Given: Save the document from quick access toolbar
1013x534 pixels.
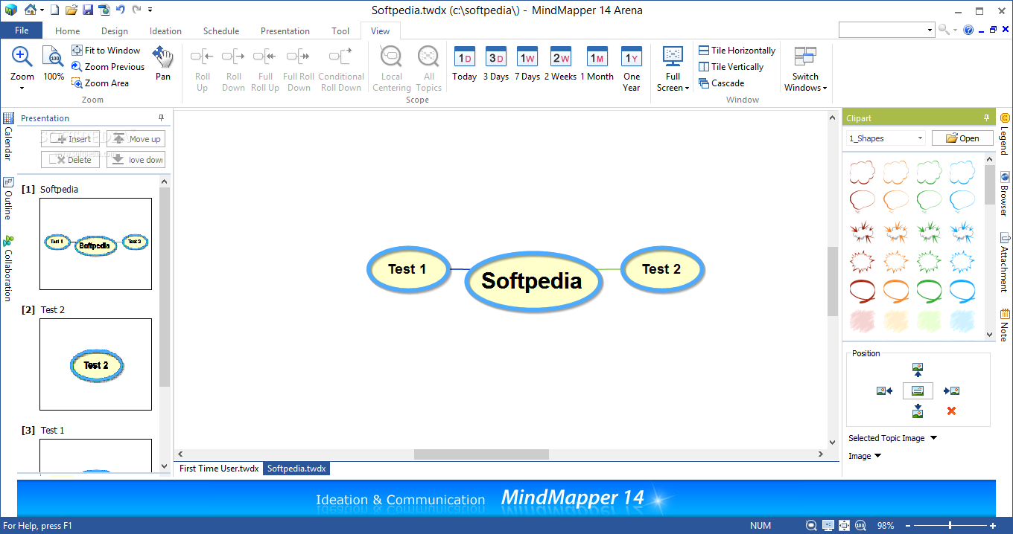Looking at the screenshot, I should click(88, 10).
